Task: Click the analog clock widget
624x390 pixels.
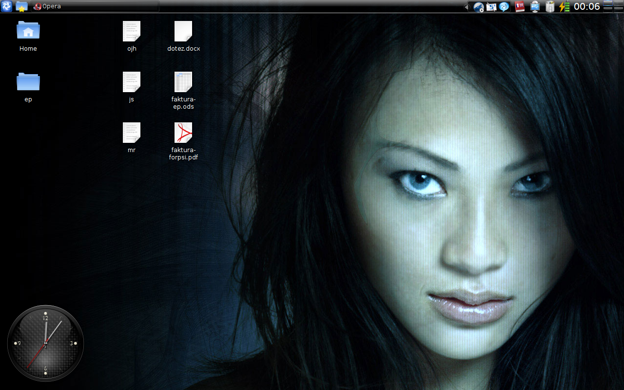Action: [x=45, y=343]
